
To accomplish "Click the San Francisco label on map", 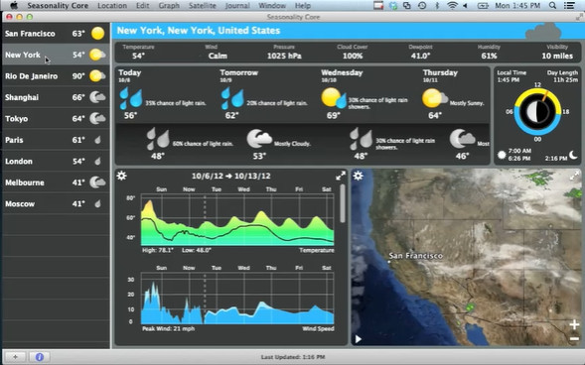I will [415, 256].
